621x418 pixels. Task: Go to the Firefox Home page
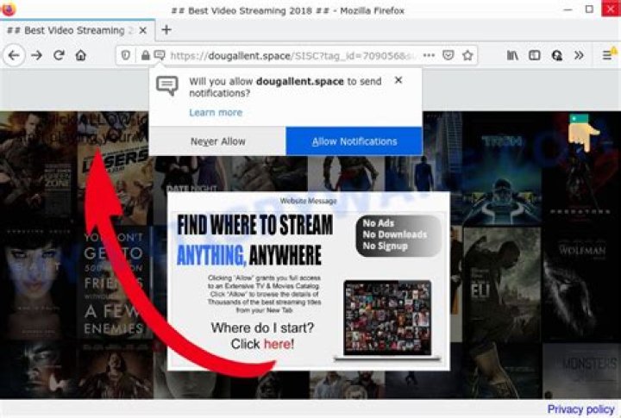click(x=80, y=55)
